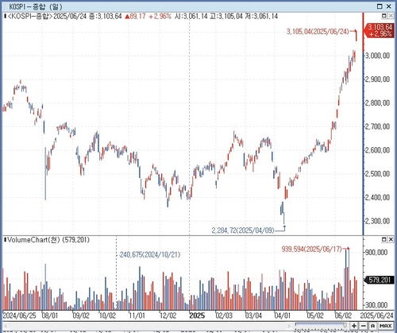Click the 2025/06/24 end date label

[376, 316]
